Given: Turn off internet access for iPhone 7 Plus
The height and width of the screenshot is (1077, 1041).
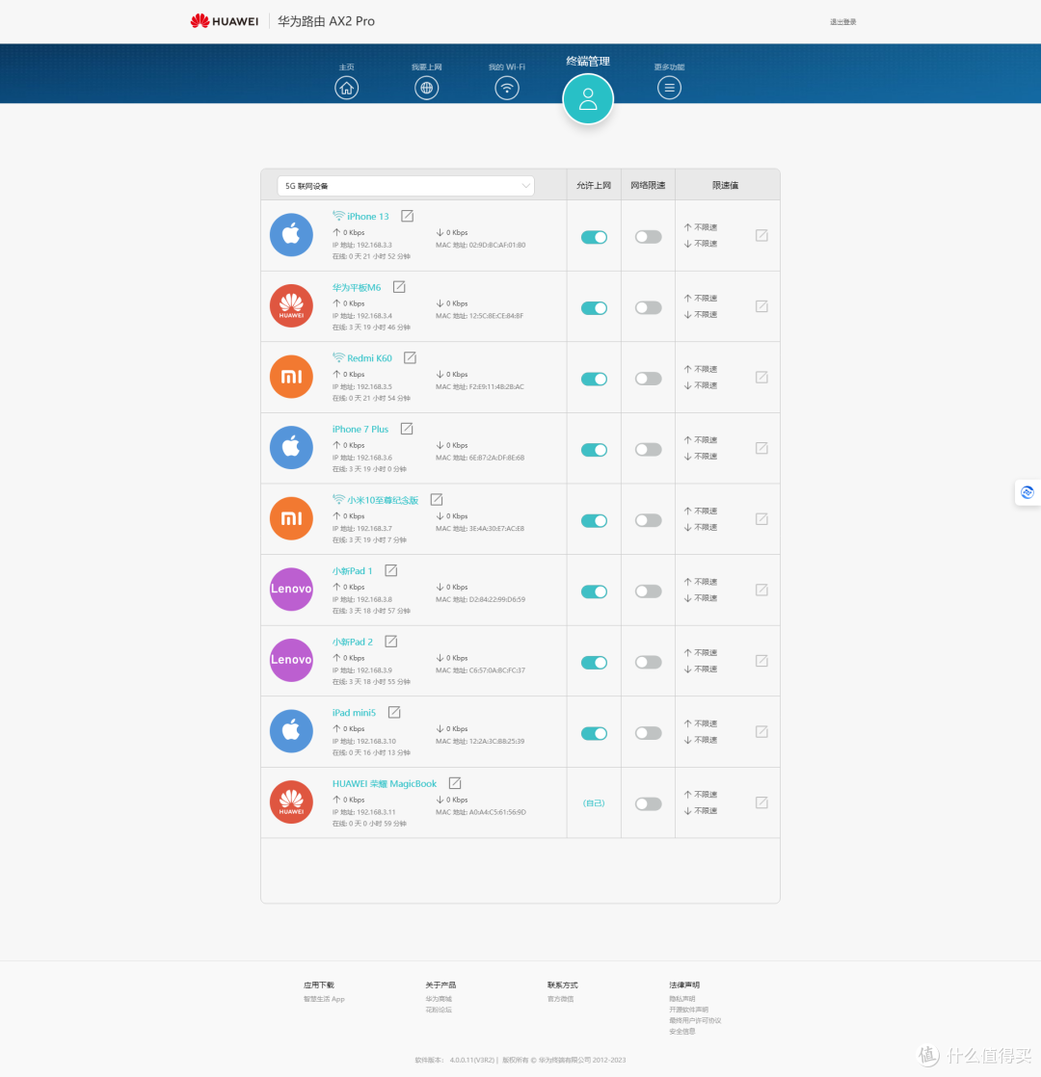Looking at the screenshot, I should 594,450.
